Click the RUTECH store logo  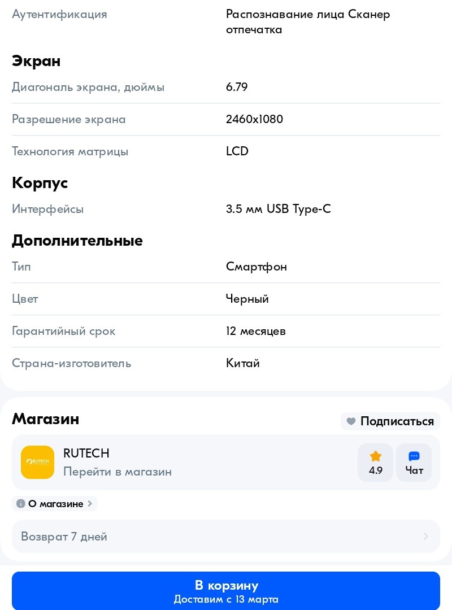(x=37, y=462)
